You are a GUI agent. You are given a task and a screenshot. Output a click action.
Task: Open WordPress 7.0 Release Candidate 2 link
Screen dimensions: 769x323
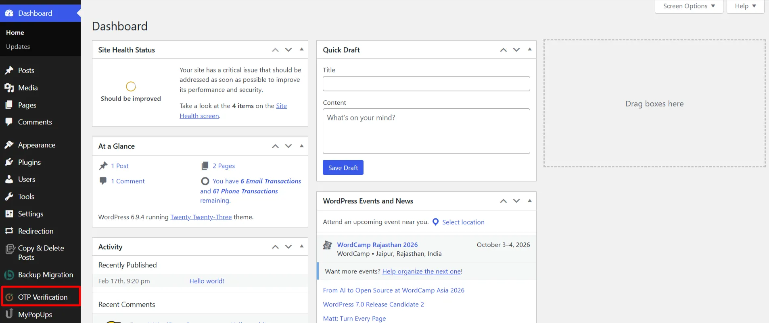pyautogui.click(x=373, y=304)
